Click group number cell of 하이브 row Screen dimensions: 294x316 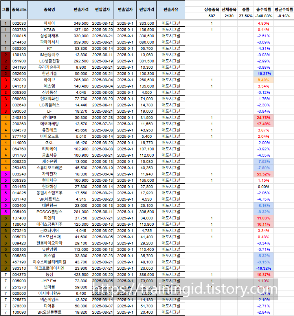(x=6, y=80)
